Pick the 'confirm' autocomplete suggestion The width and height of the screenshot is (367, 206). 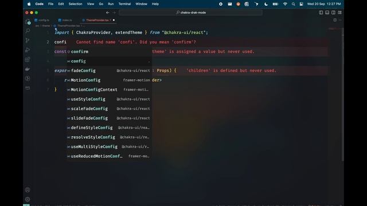pyautogui.click(x=110, y=51)
